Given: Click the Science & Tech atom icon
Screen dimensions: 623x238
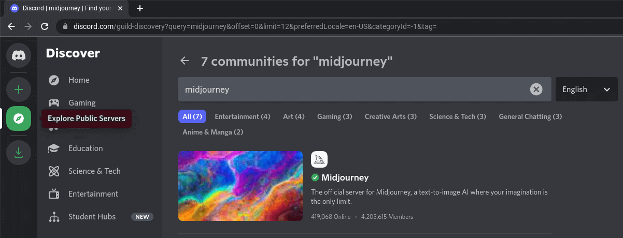Looking at the screenshot, I should pos(53,171).
